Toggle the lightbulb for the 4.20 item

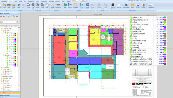17,66
